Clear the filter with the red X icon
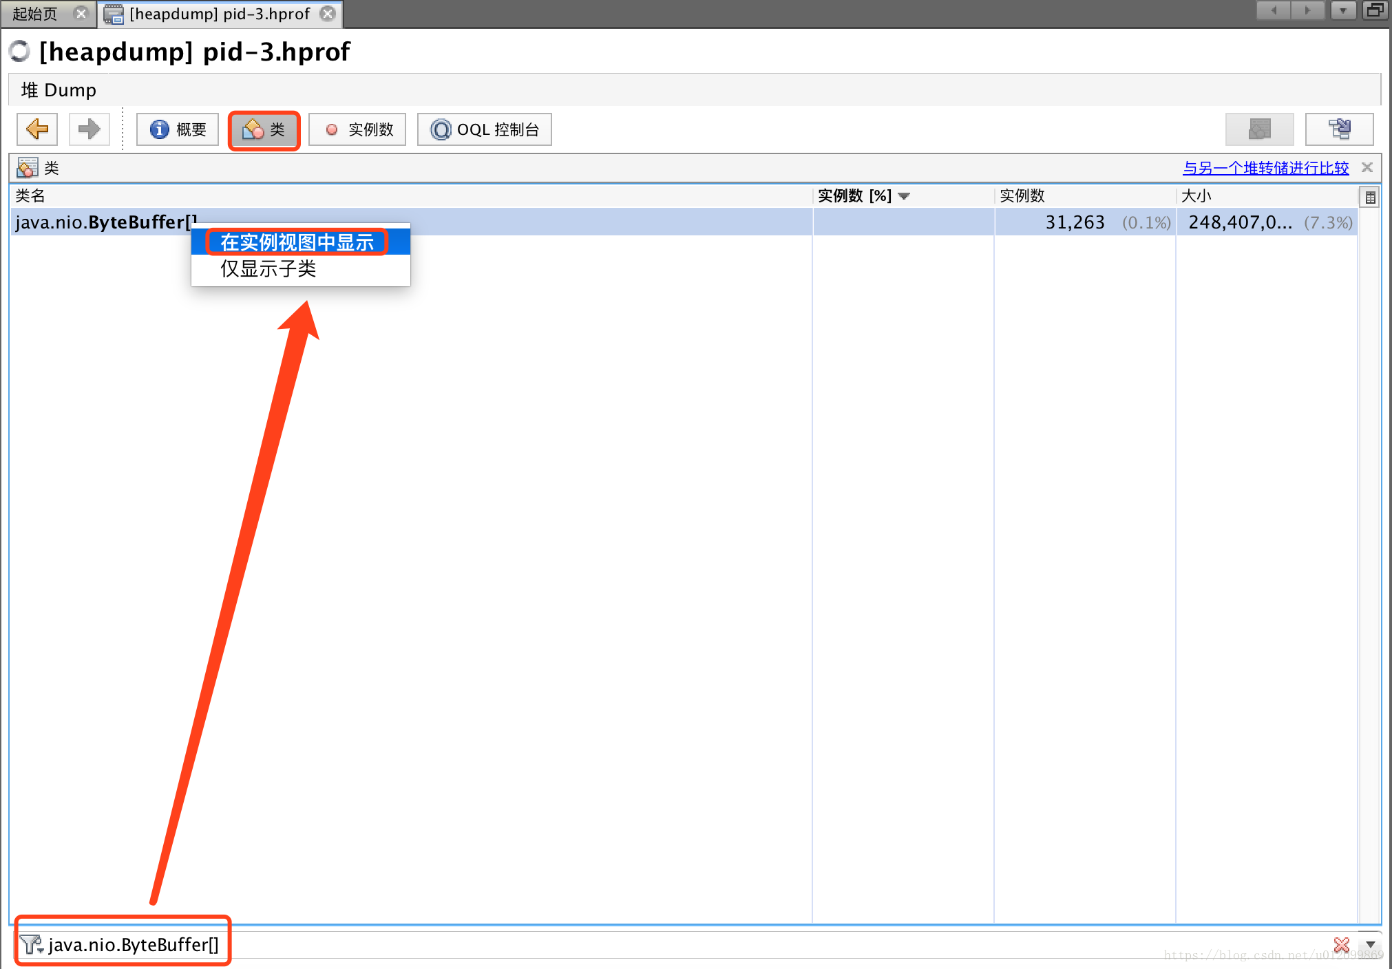Viewport: 1392px width, 969px height. (1342, 945)
